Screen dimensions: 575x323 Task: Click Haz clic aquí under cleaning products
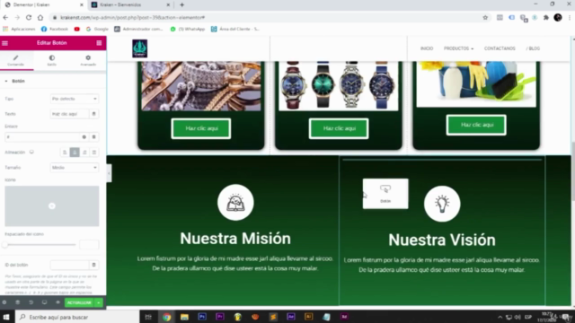pyautogui.click(x=476, y=125)
